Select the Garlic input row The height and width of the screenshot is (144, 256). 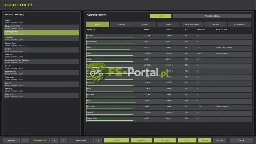169,60
